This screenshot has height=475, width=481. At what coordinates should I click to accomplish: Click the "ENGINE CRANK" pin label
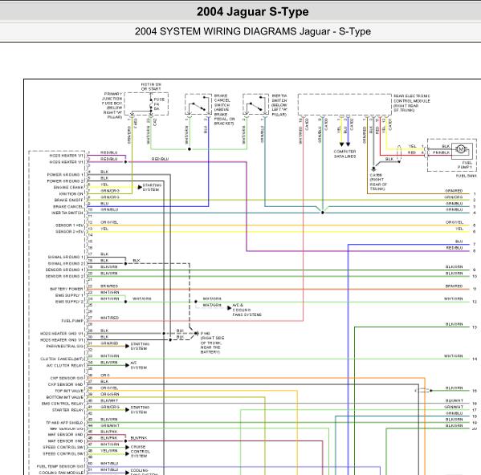pyautogui.click(x=68, y=187)
